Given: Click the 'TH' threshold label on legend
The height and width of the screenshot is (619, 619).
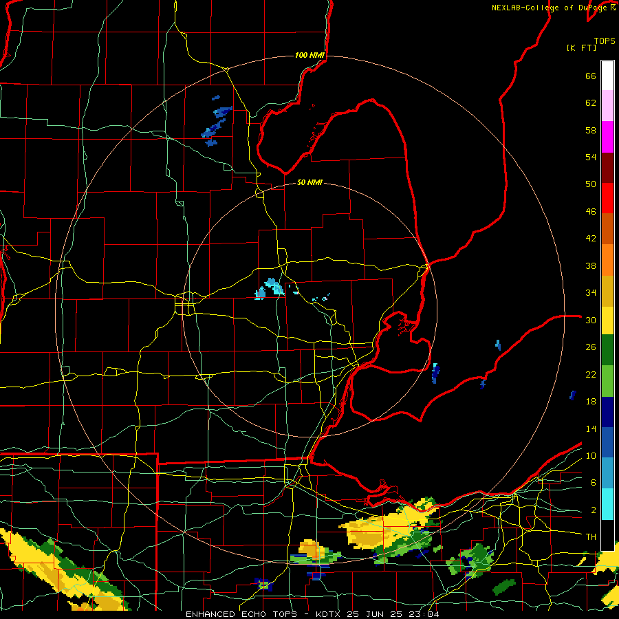Looking at the screenshot, I should coord(591,537).
